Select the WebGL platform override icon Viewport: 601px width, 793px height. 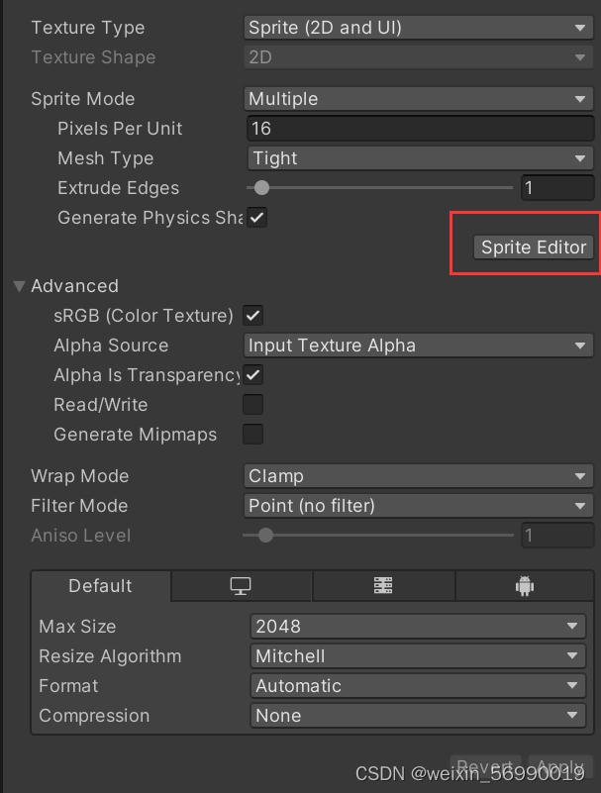383,585
